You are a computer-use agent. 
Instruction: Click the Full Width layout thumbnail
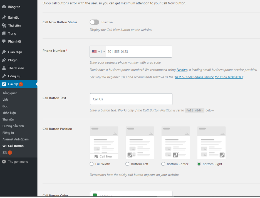click(x=104, y=143)
